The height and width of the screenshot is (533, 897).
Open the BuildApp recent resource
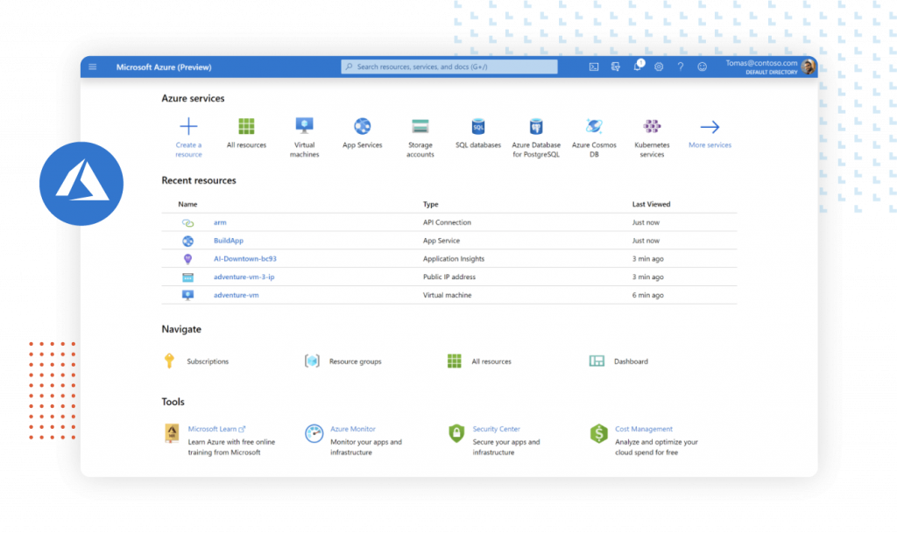click(x=229, y=241)
